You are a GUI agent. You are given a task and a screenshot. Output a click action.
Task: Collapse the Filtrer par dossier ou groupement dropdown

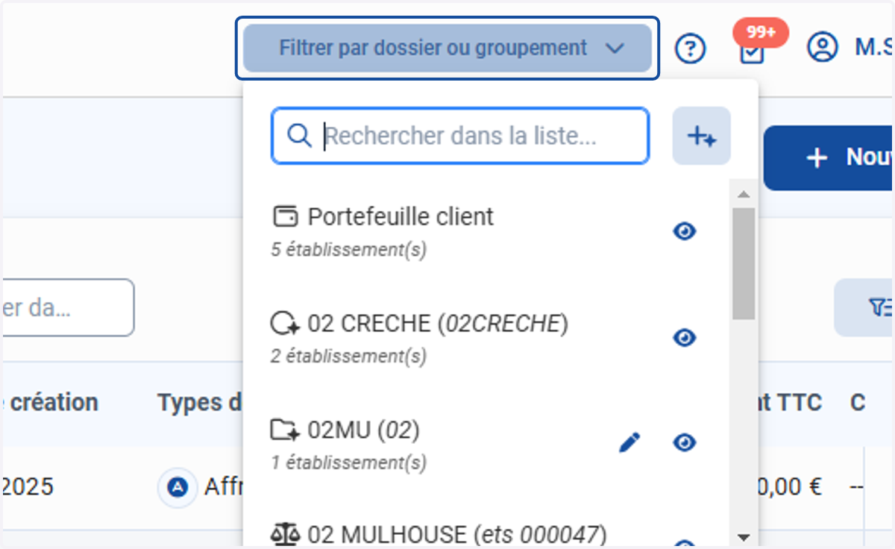tap(447, 48)
